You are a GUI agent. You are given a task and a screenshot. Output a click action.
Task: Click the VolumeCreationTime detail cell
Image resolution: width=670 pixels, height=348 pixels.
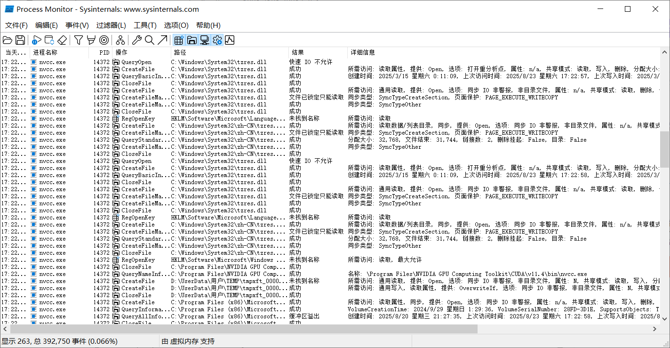pyautogui.click(x=503, y=309)
